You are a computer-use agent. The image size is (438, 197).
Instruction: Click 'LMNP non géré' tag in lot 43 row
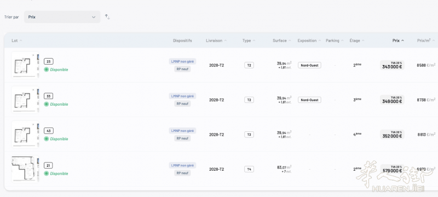coord(182,131)
